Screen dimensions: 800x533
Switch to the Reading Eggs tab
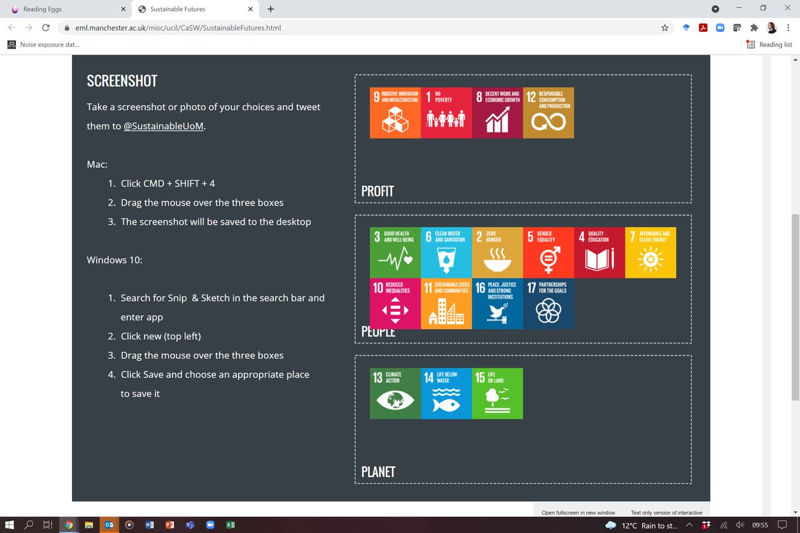(x=67, y=9)
